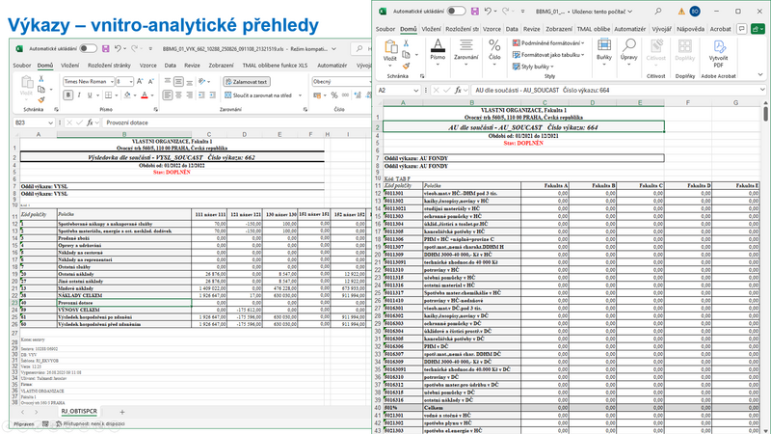This screenshot has height=434, width=771.
Task: Click Format Painter brush in left window
Action: coord(41,100)
